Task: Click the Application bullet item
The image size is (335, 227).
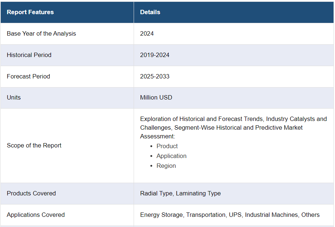Action: tap(172, 156)
